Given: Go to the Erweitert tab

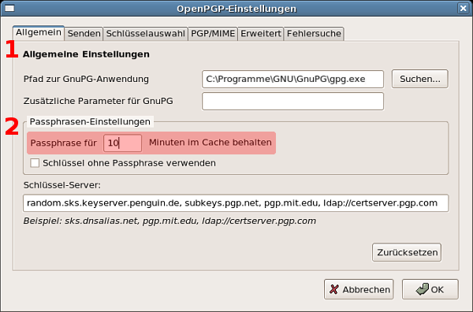Looking at the screenshot, I should (261, 33).
